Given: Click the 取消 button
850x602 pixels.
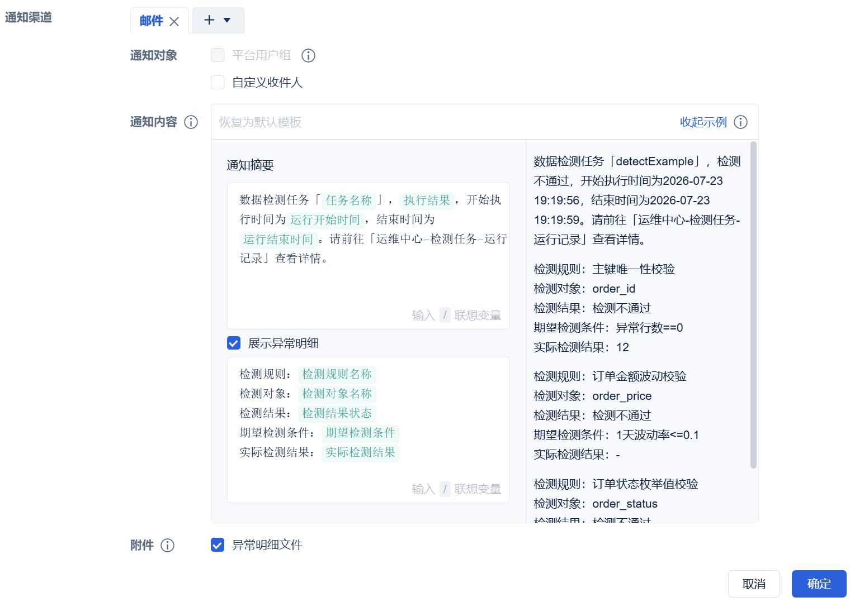Looking at the screenshot, I should [754, 584].
